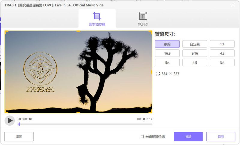
Task: Set crop ratio to 4:5
Action: [x=195, y=62]
